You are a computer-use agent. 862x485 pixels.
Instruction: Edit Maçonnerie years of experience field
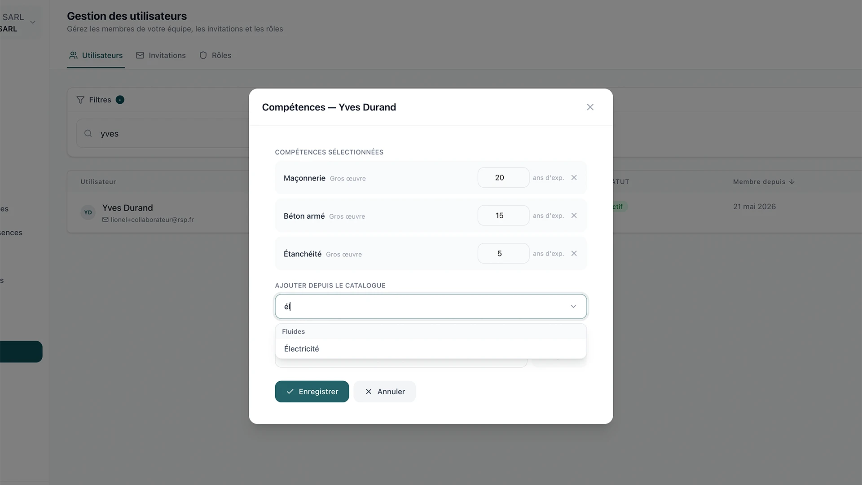coord(503,178)
